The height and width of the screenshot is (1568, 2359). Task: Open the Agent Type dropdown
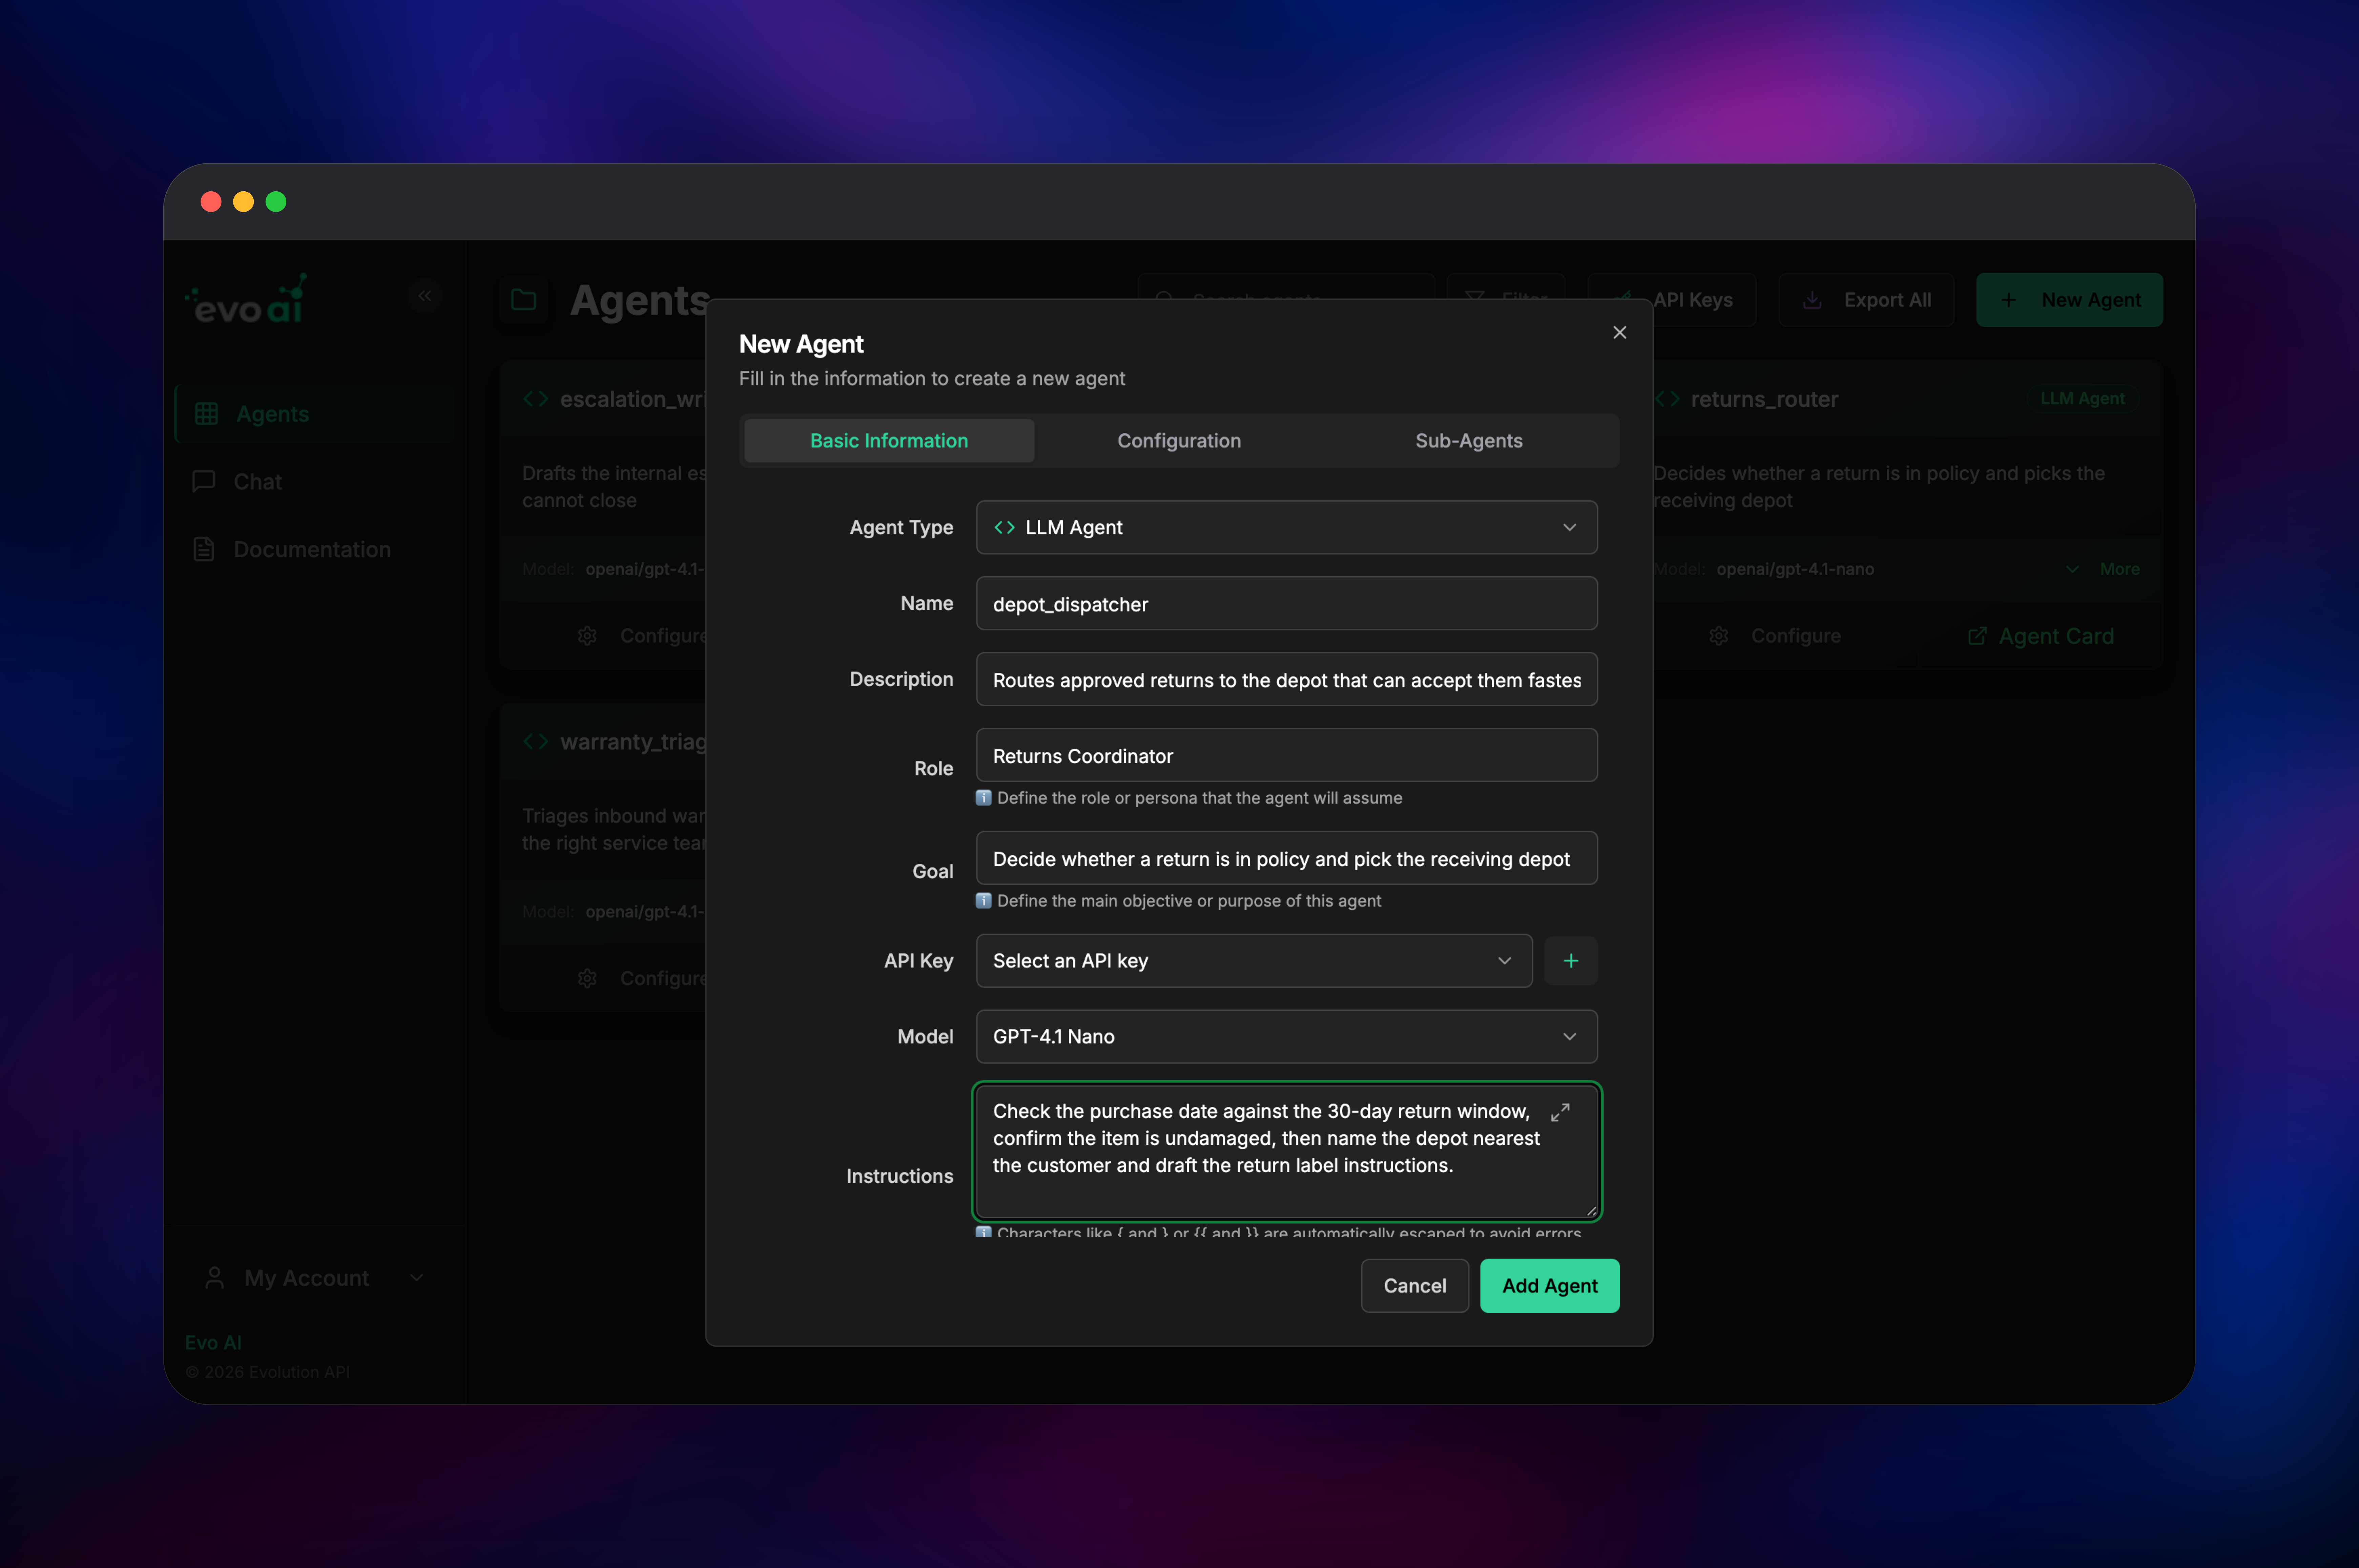(x=1286, y=527)
